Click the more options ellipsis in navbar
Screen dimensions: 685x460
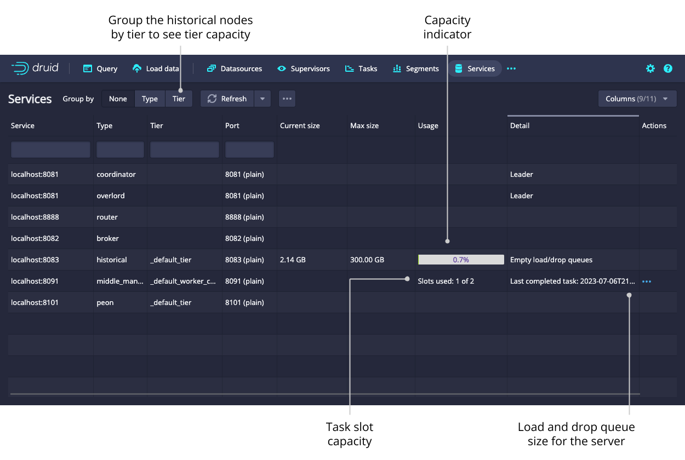click(511, 68)
